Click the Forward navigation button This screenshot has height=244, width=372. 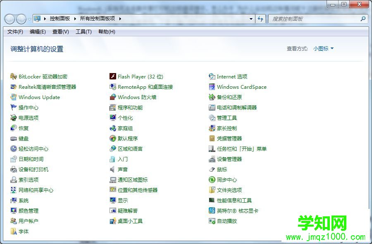(x=21, y=19)
